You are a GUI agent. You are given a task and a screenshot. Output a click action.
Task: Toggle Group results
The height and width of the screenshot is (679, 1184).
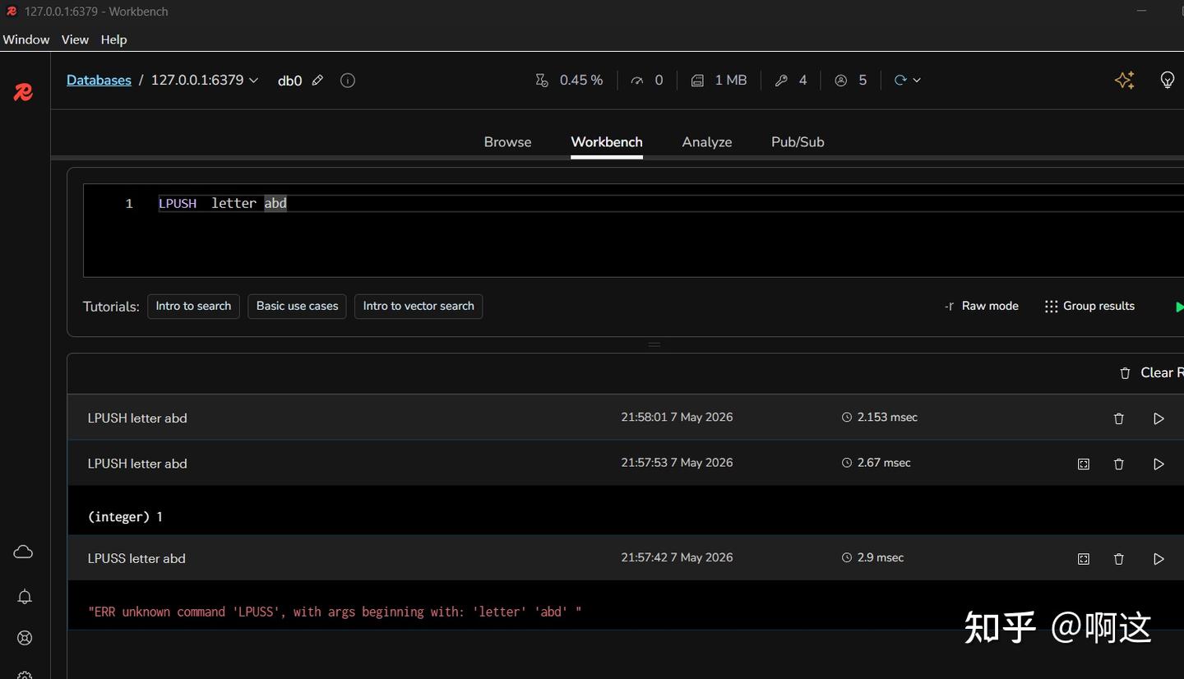1089,306
